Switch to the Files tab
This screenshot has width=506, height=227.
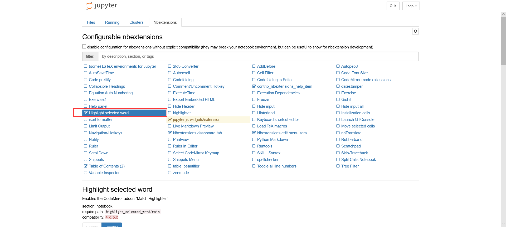[x=91, y=22]
